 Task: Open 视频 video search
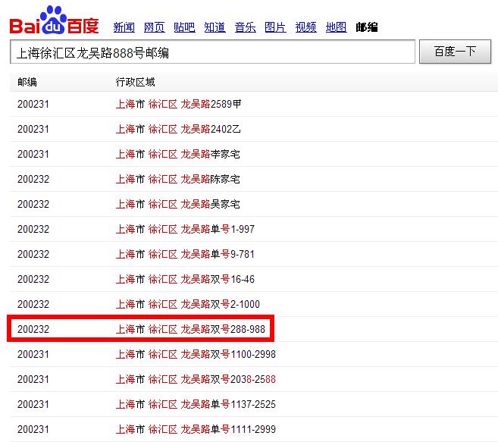click(306, 27)
